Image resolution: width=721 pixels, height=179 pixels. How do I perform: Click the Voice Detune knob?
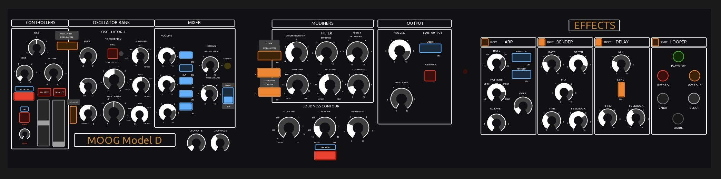tap(402, 99)
